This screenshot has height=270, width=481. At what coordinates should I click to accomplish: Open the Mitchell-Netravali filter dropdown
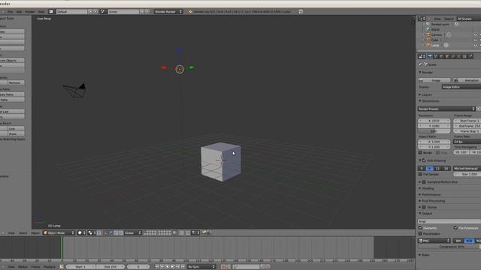(467, 168)
